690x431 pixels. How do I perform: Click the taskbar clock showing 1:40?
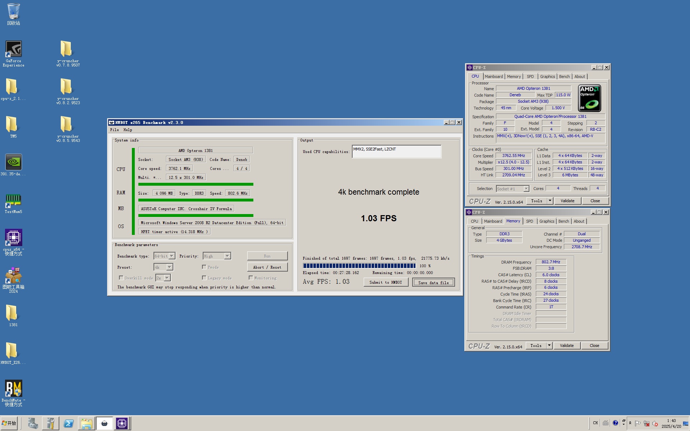(x=671, y=423)
